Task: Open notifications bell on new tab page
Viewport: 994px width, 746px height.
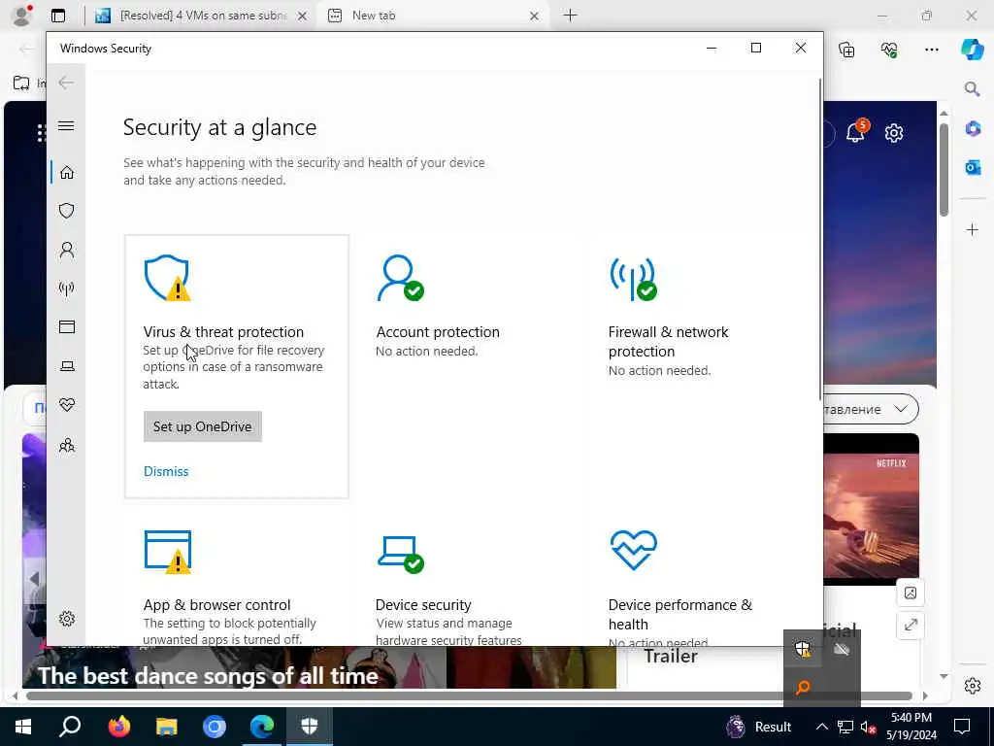Action: [x=856, y=132]
